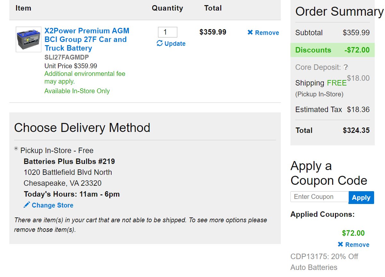Open the X2Power battery product thumbnail
This screenshot has height=277, width=385.
[29, 39]
